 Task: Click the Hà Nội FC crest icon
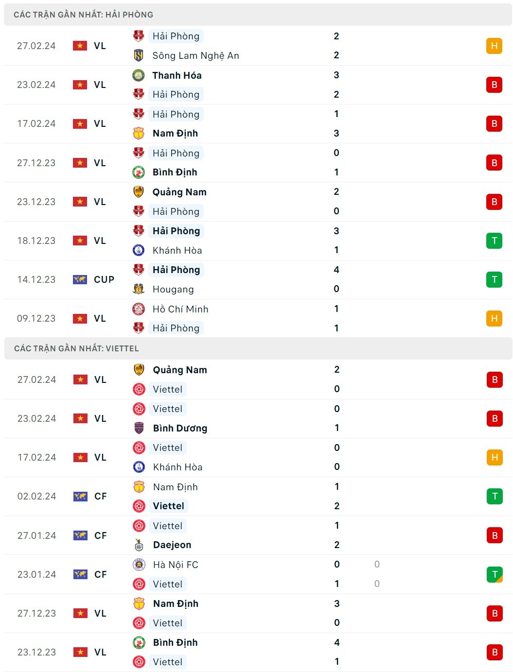pos(139,565)
